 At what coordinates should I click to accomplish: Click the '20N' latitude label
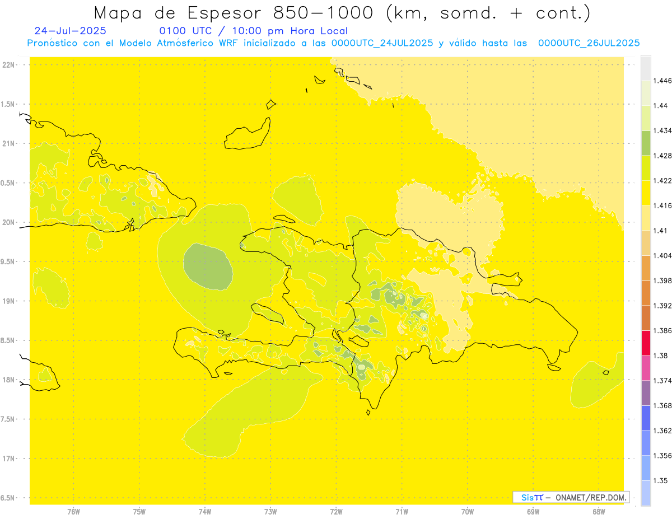(x=9, y=222)
